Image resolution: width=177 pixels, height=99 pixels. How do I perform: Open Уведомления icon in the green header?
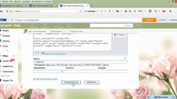coord(59,26)
